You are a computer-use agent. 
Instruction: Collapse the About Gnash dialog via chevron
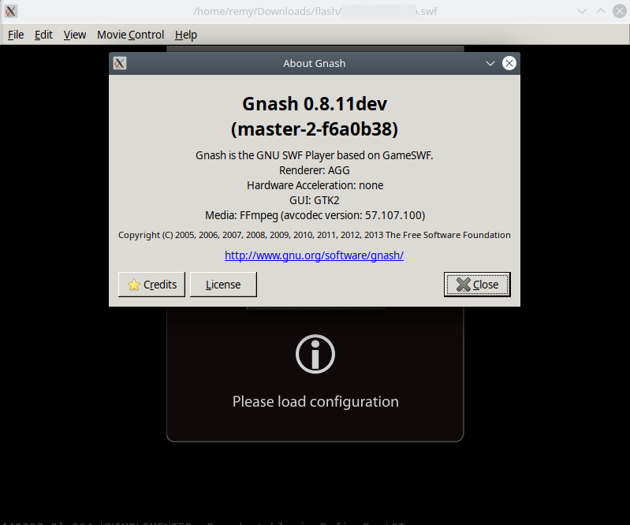[490, 64]
